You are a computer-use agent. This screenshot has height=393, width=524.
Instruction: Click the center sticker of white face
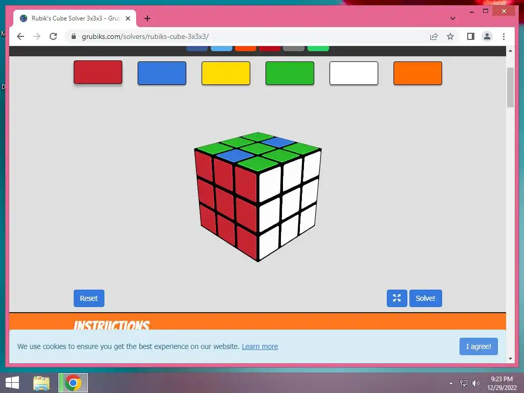point(291,203)
